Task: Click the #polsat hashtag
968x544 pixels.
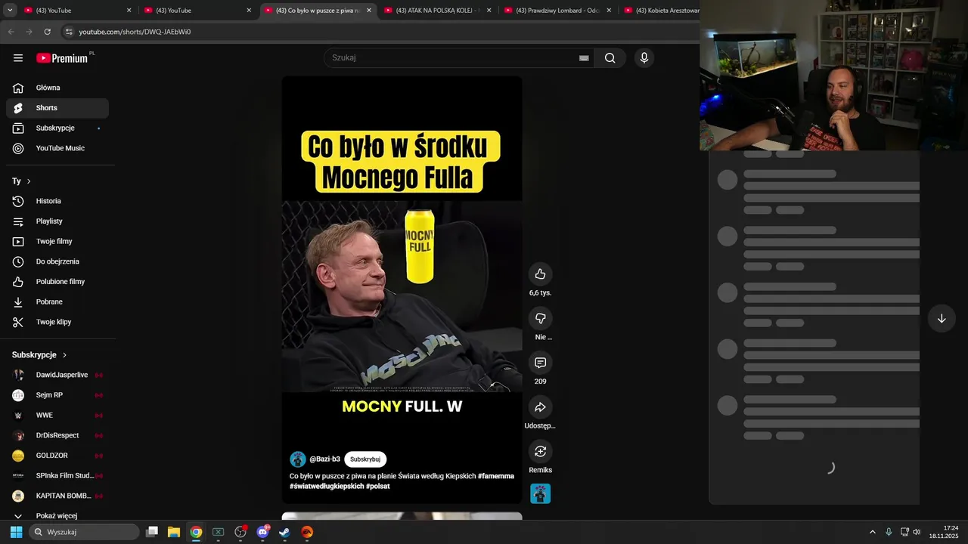Action: tap(377, 486)
